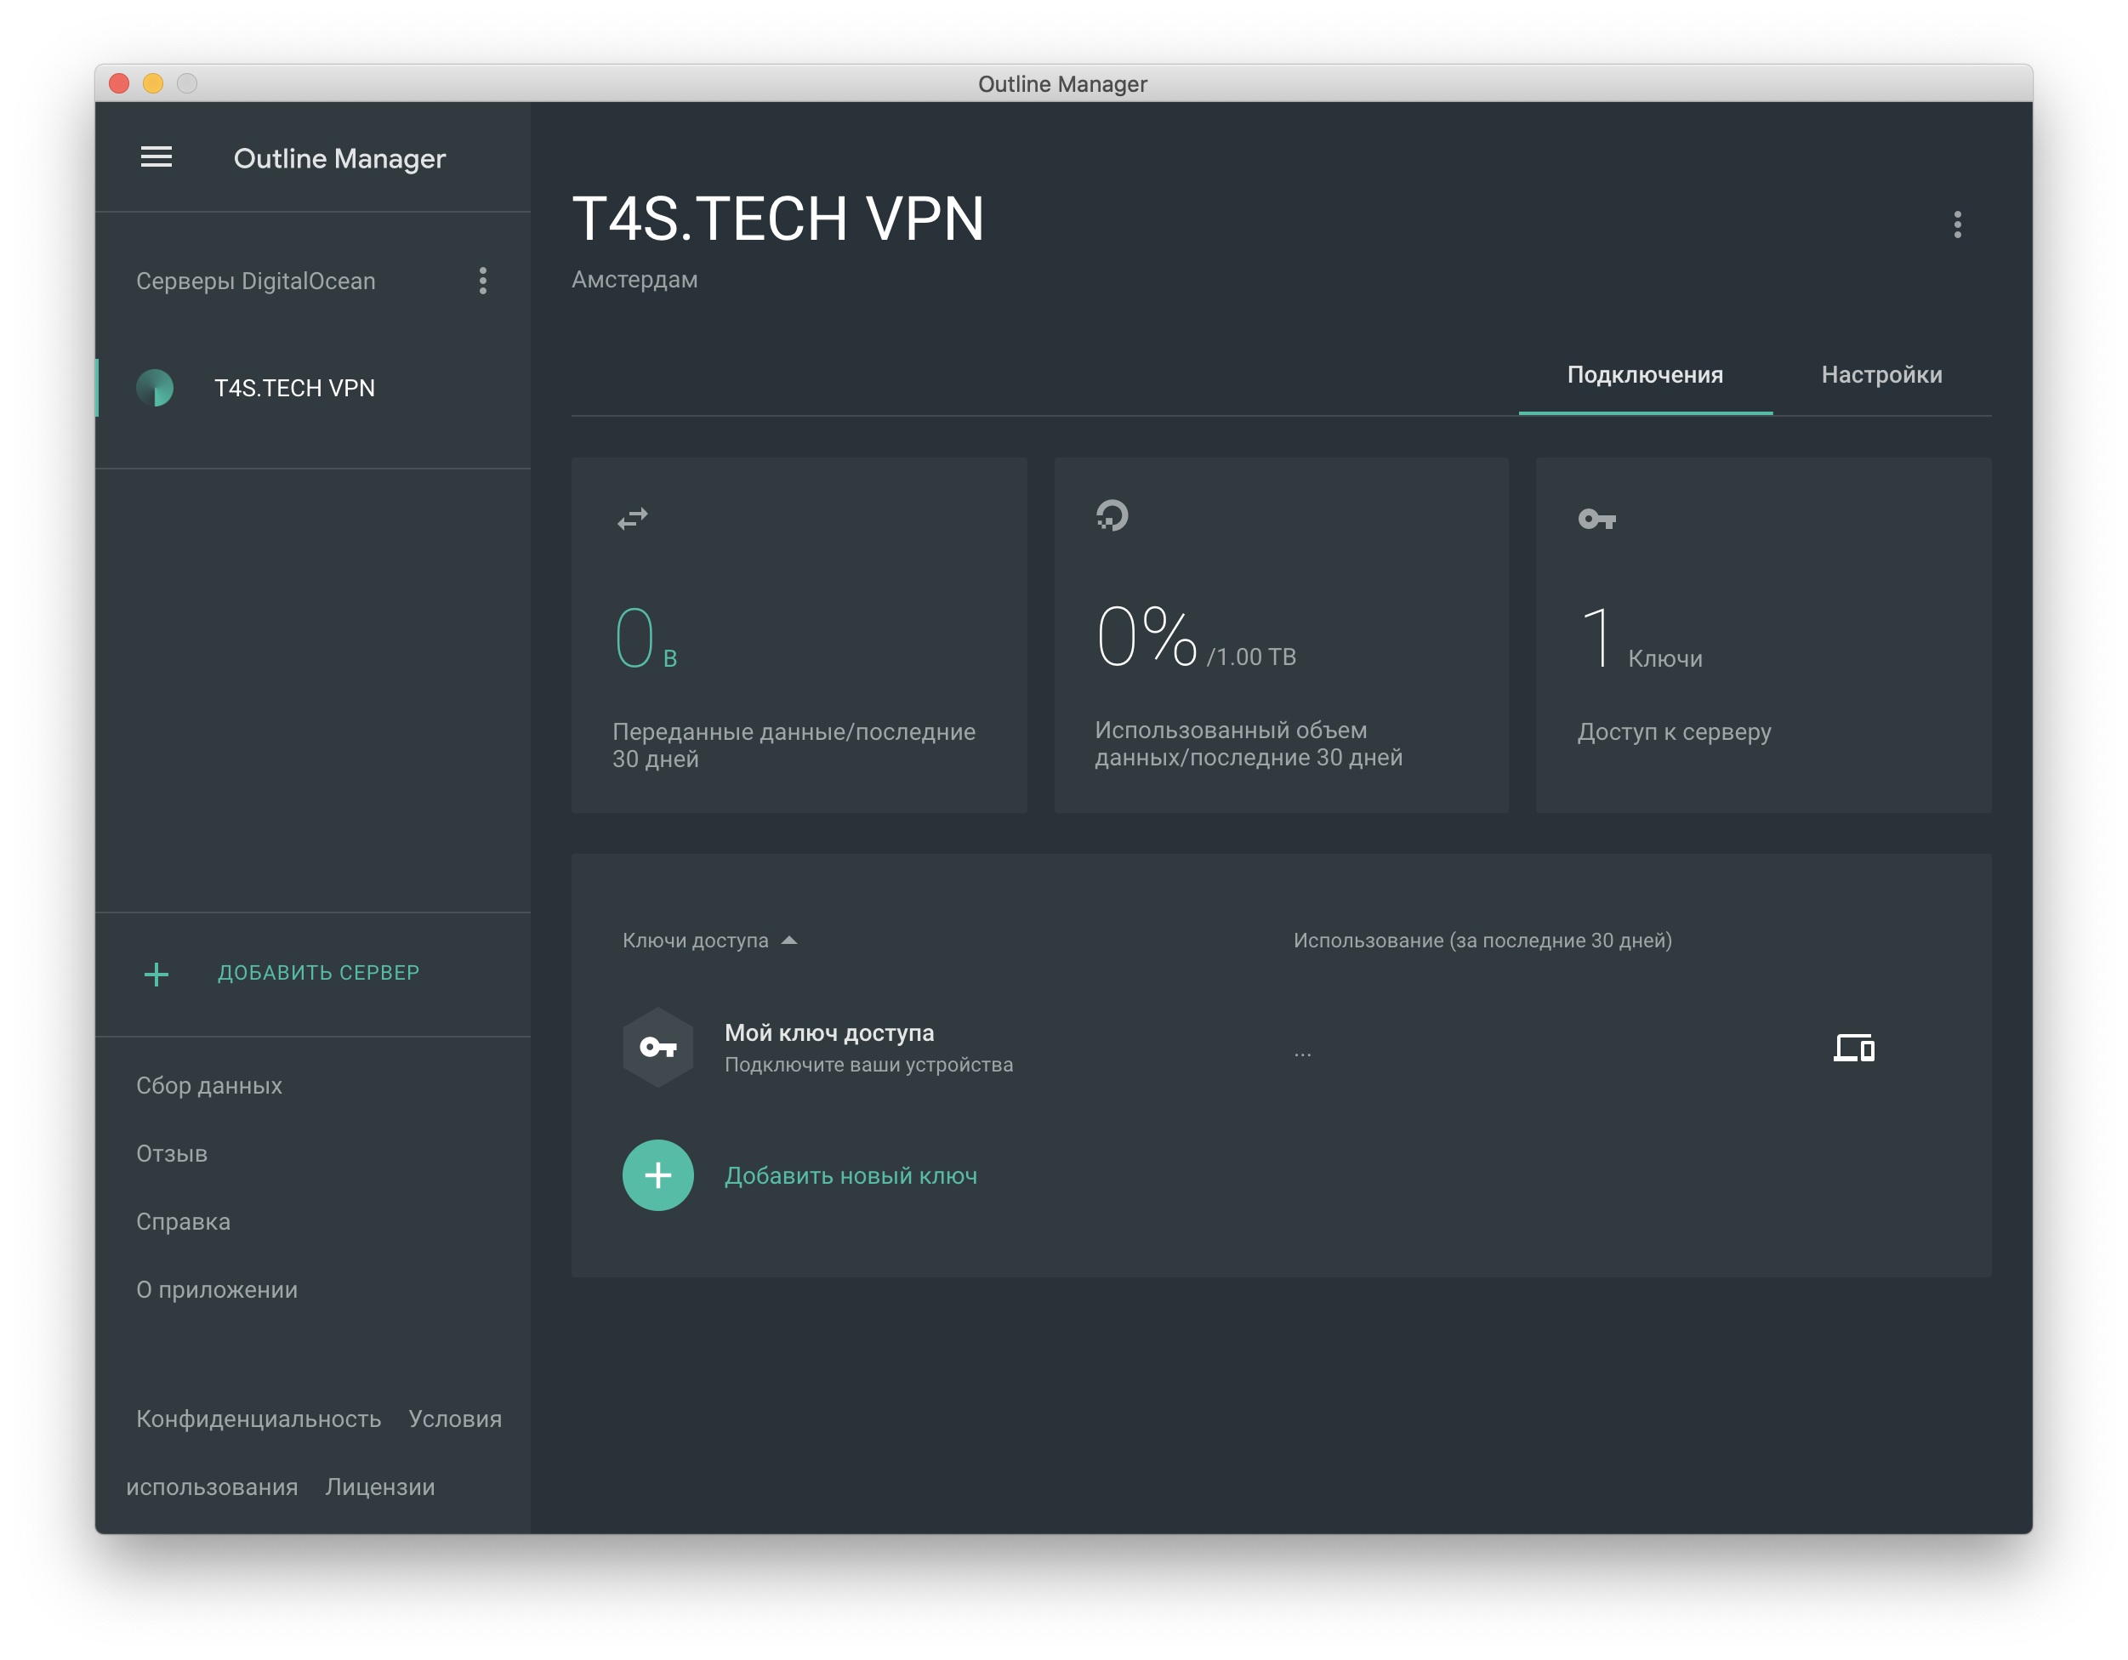Click ДОБАВИТЬ СЕРВЕР button
Screen dimensions: 2128x1660
pyautogui.click(x=319, y=972)
